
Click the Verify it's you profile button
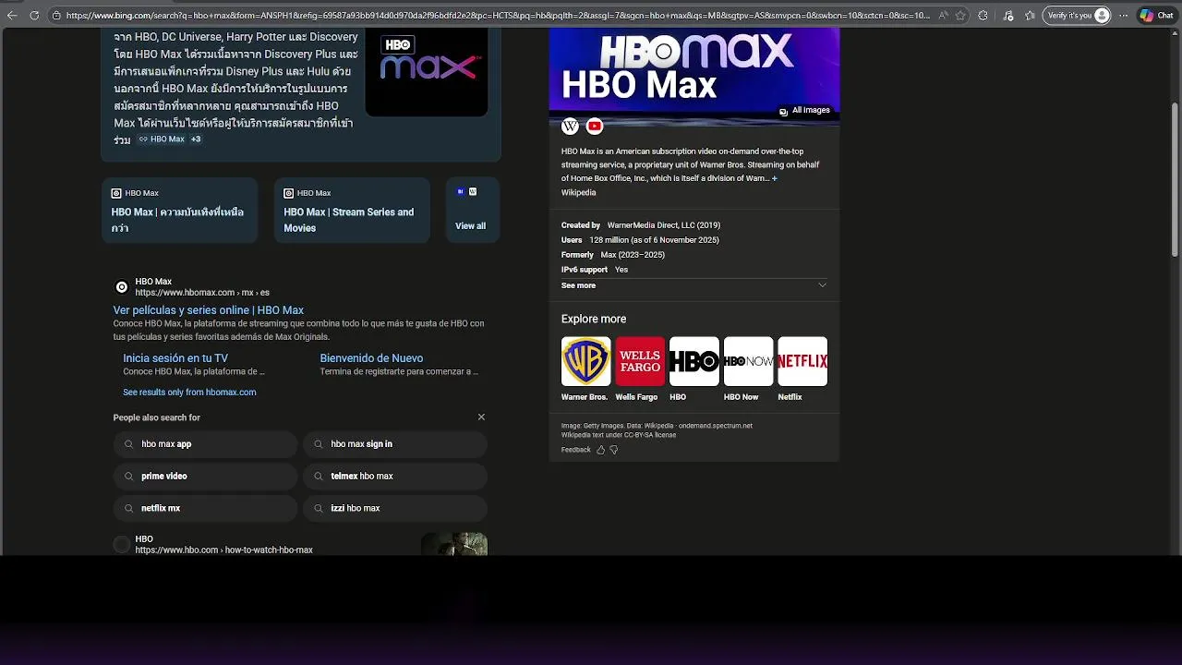[x=1078, y=16]
